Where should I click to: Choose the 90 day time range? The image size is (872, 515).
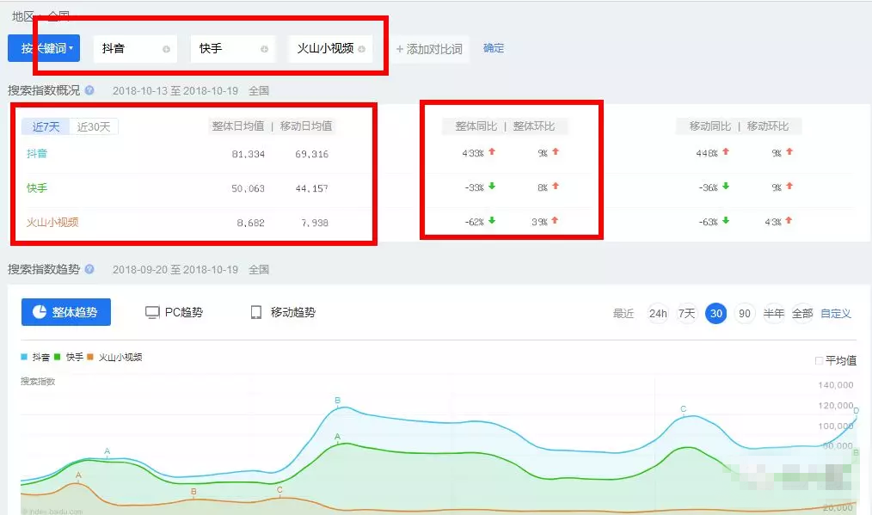(745, 314)
